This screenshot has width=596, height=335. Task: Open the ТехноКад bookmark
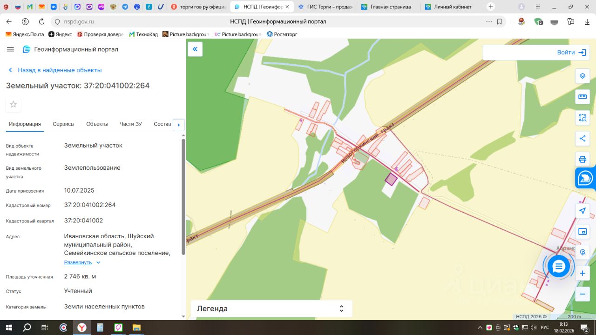[x=143, y=34]
